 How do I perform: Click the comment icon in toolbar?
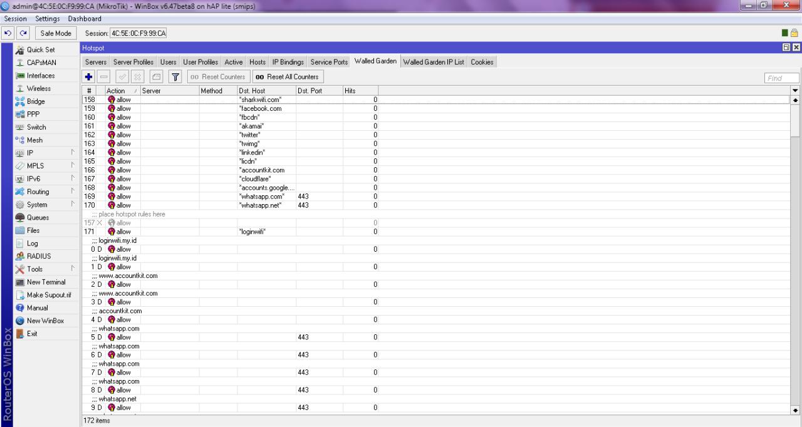[157, 77]
